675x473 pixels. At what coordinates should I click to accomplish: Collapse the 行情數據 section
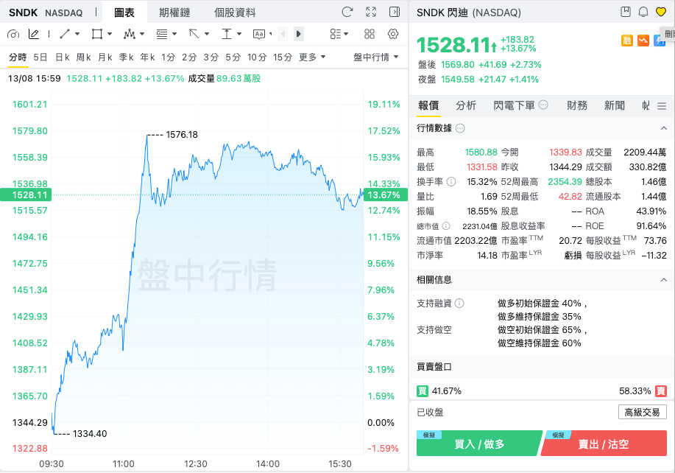663,128
